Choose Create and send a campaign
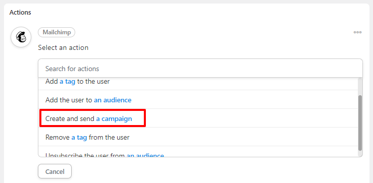 coord(198,118)
